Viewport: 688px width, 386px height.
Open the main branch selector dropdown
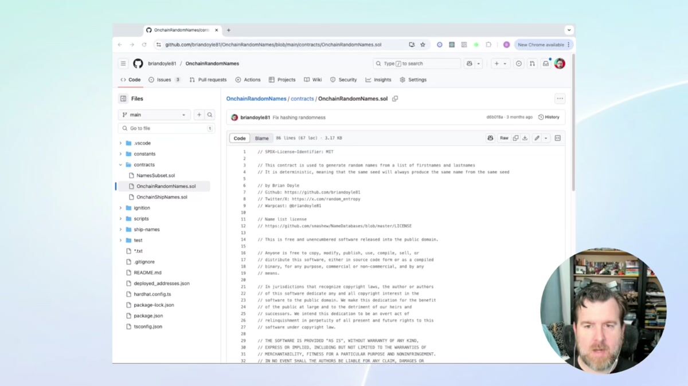click(x=154, y=115)
